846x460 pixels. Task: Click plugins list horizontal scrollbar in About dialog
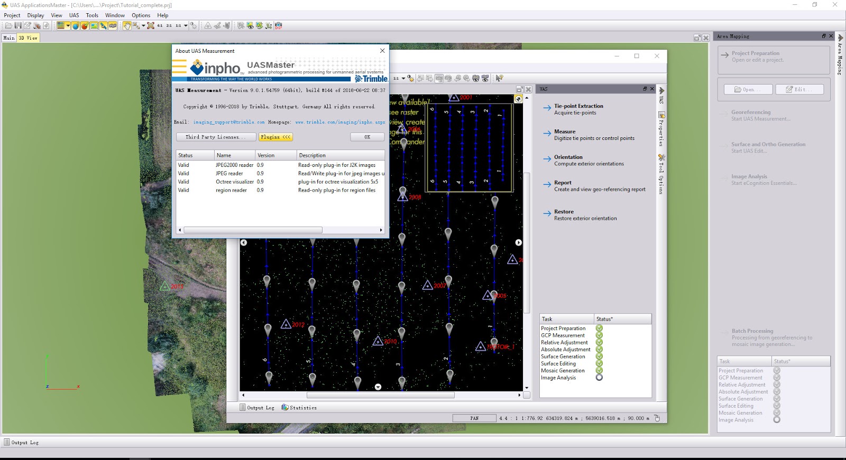253,230
